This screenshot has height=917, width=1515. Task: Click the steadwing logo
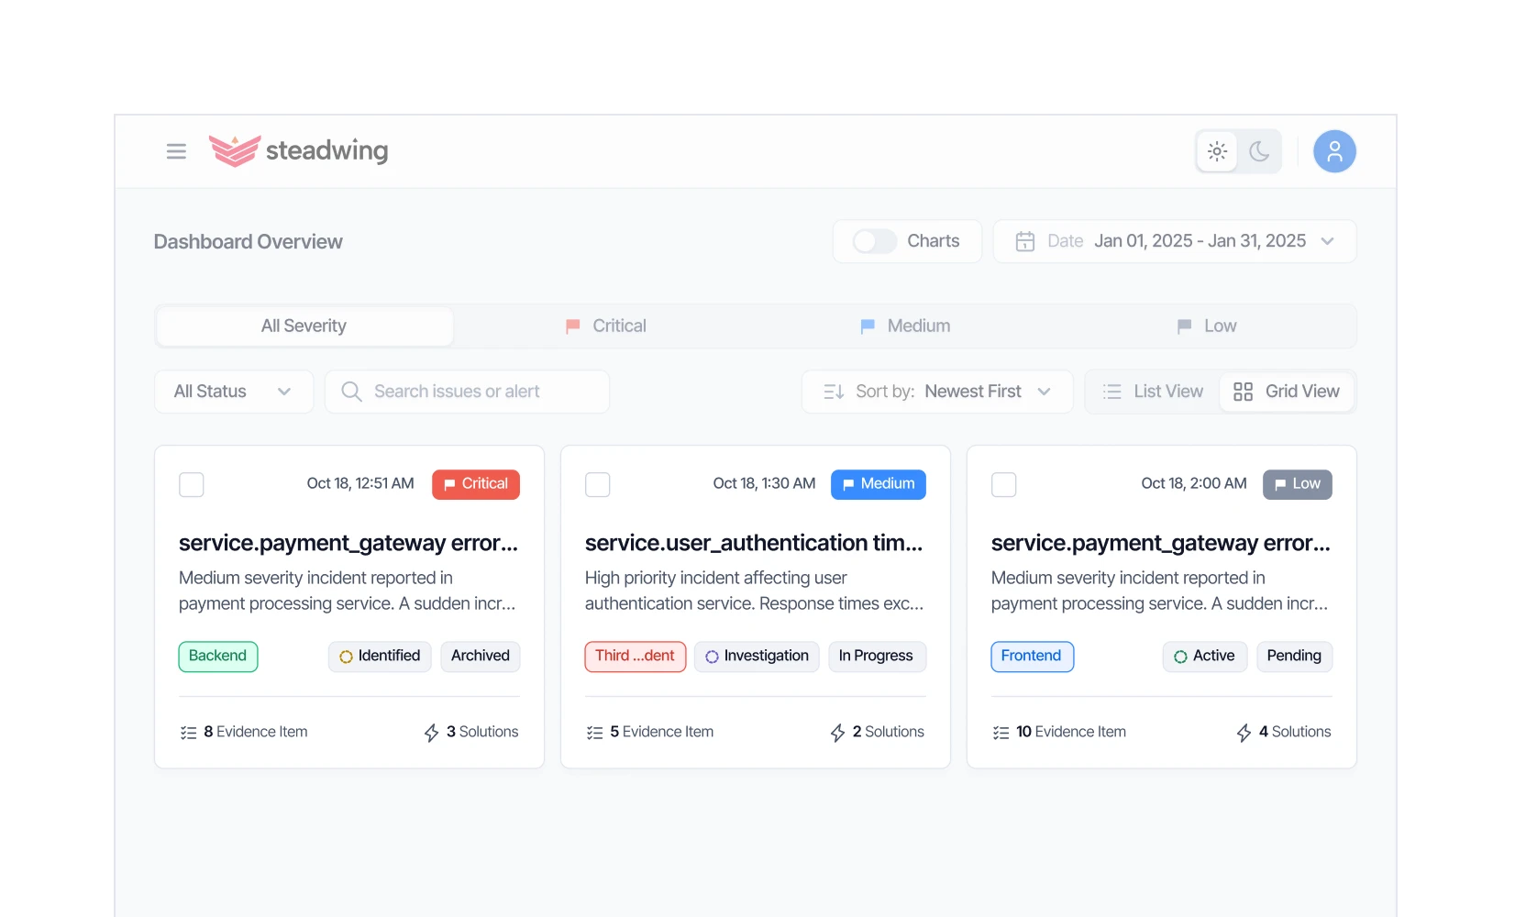click(298, 150)
